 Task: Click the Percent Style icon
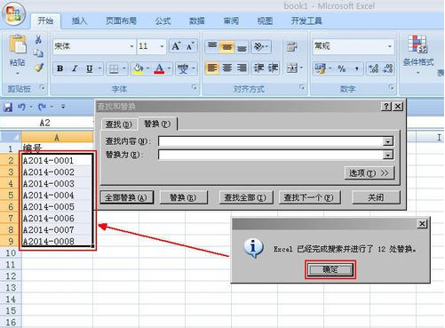pos(342,68)
